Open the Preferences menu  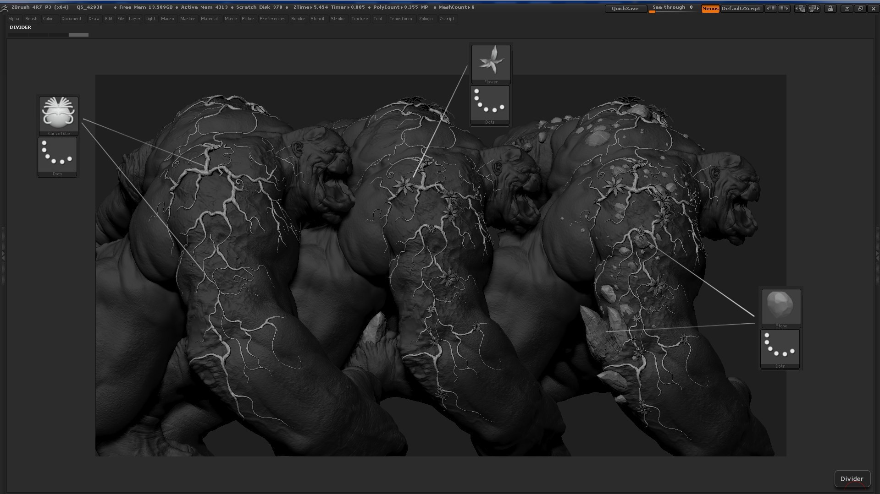click(272, 19)
